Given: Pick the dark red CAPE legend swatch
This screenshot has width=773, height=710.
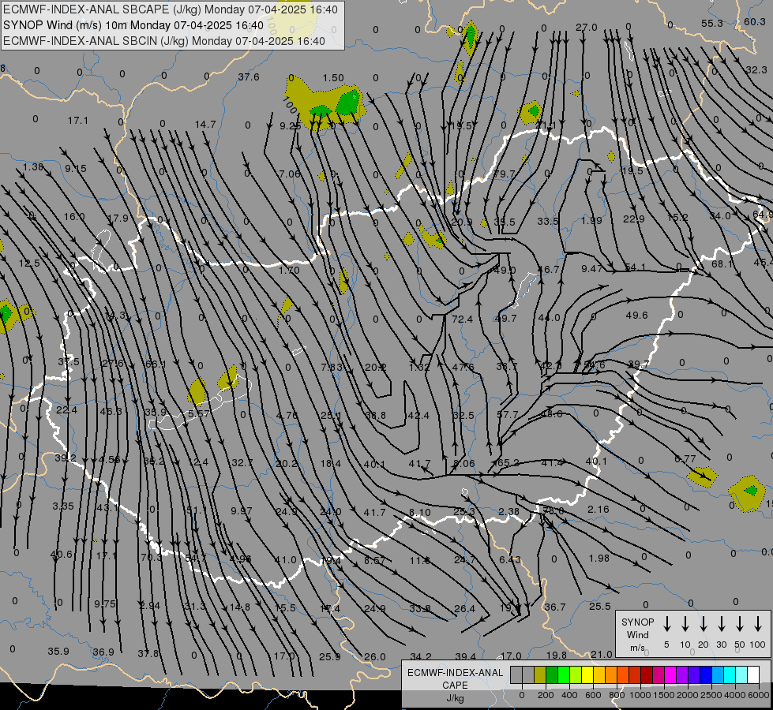Looking at the screenshot, I should tap(647, 675).
